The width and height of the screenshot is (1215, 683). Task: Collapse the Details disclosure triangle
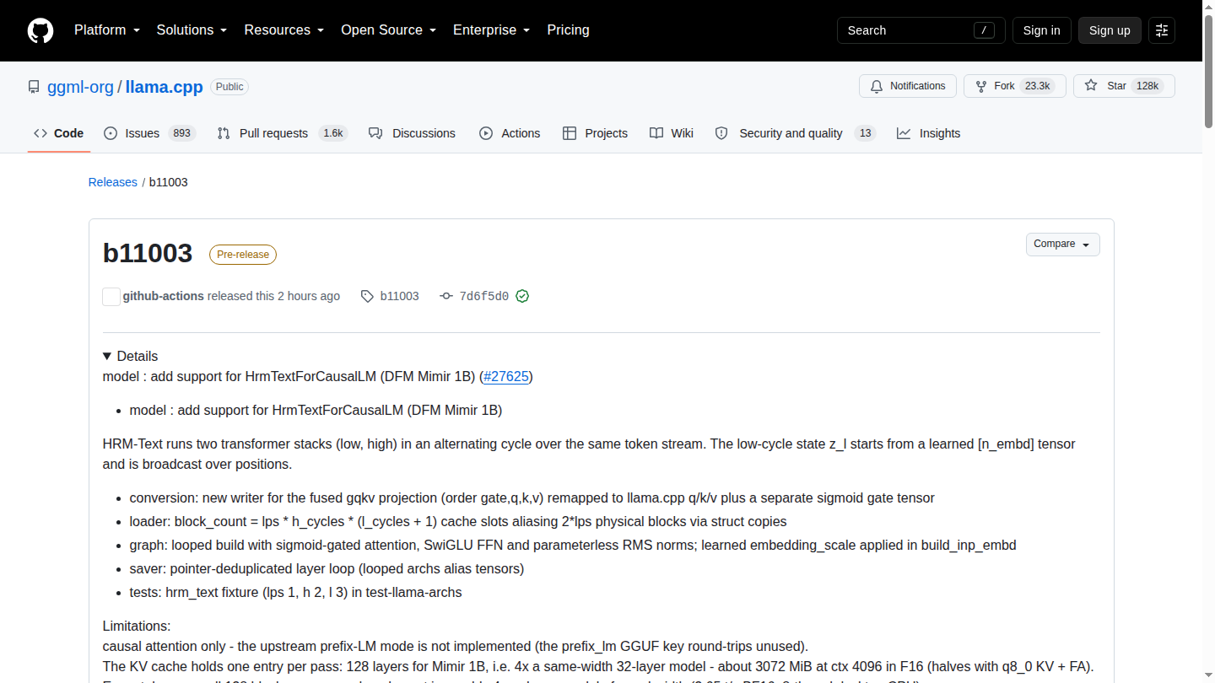(107, 356)
